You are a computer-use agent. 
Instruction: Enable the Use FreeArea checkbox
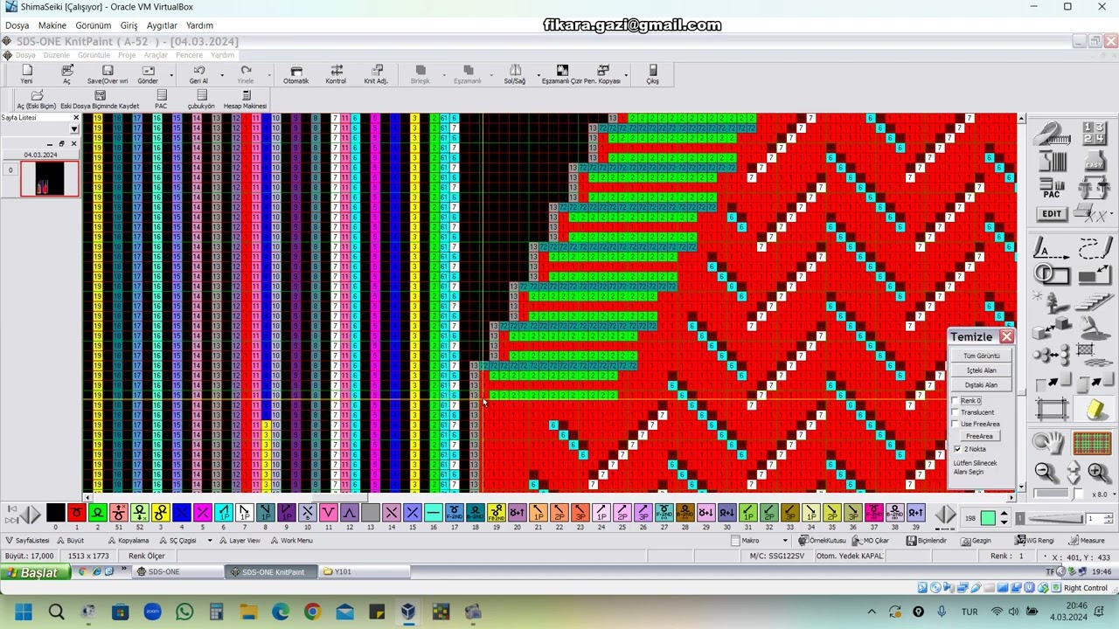pos(955,424)
